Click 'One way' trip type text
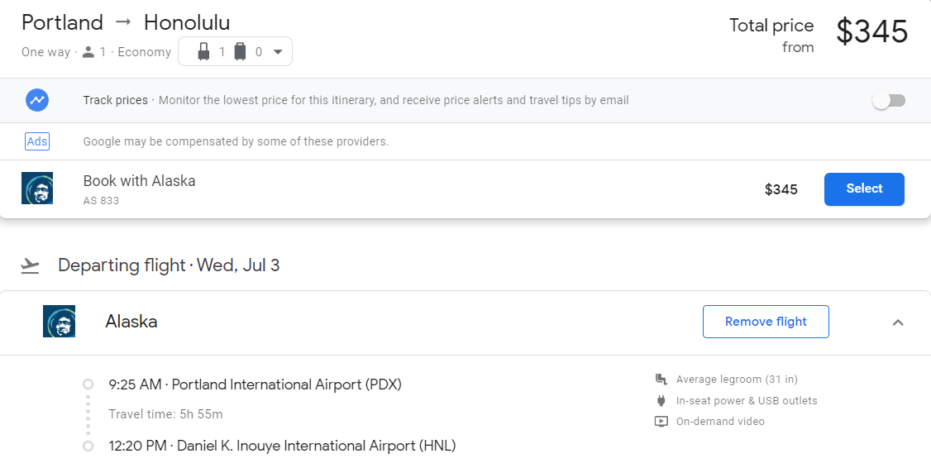The image size is (931, 468). pos(45,52)
